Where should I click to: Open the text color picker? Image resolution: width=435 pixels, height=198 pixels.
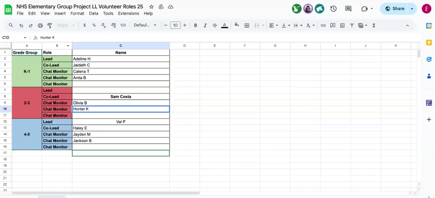click(x=225, y=25)
